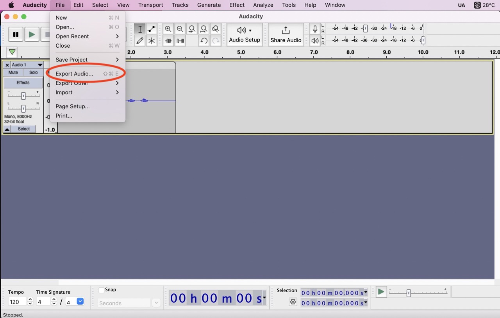Select the Selection (I-beam) tool
This screenshot has width=500, height=318.
pos(140,29)
